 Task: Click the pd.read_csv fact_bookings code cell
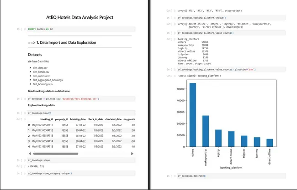point(81,99)
